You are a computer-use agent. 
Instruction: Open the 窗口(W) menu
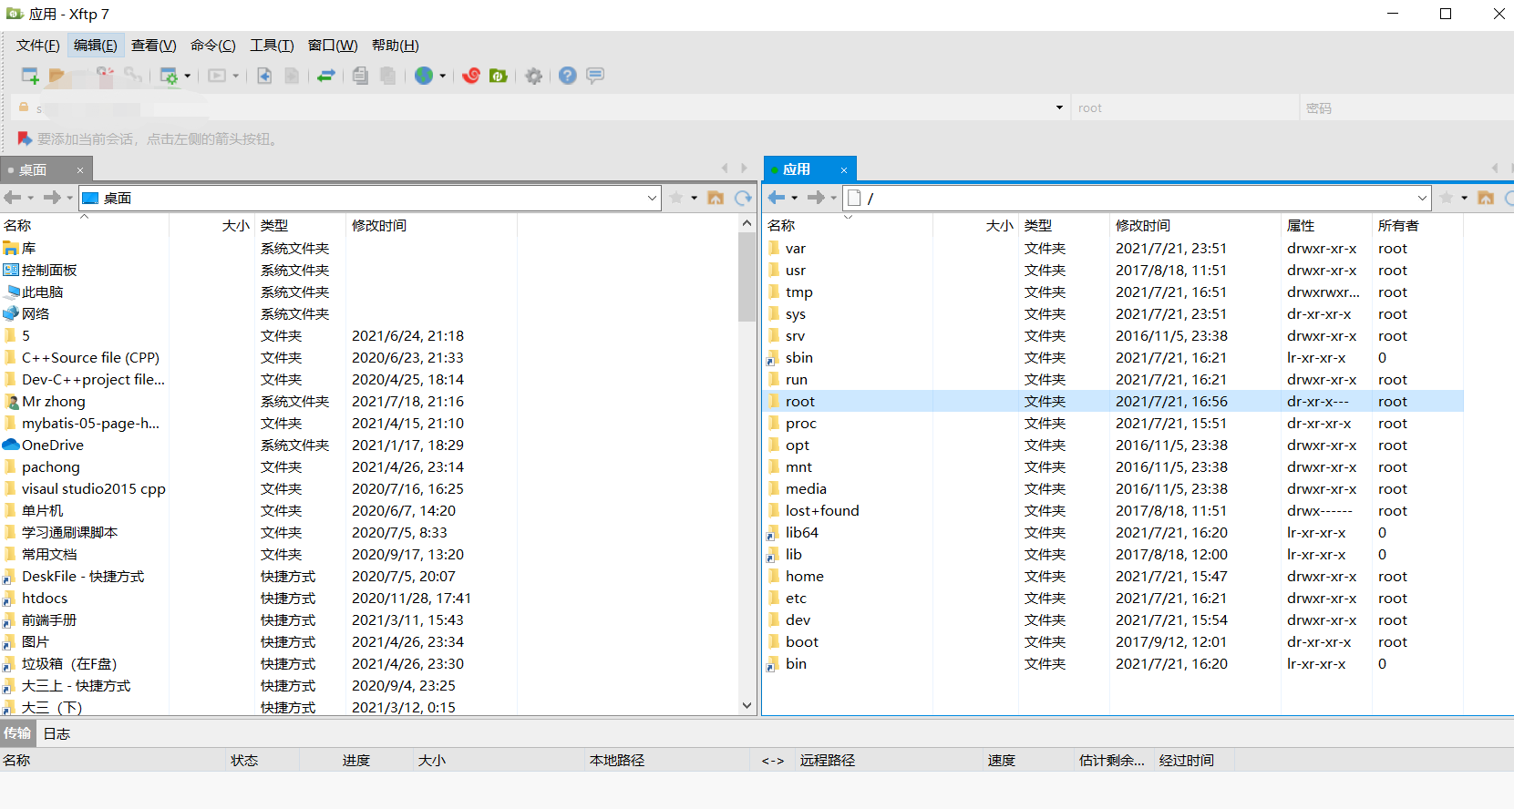coord(333,46)
